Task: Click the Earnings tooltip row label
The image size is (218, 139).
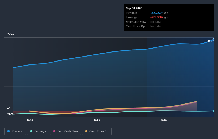Action: click(131, 17)
